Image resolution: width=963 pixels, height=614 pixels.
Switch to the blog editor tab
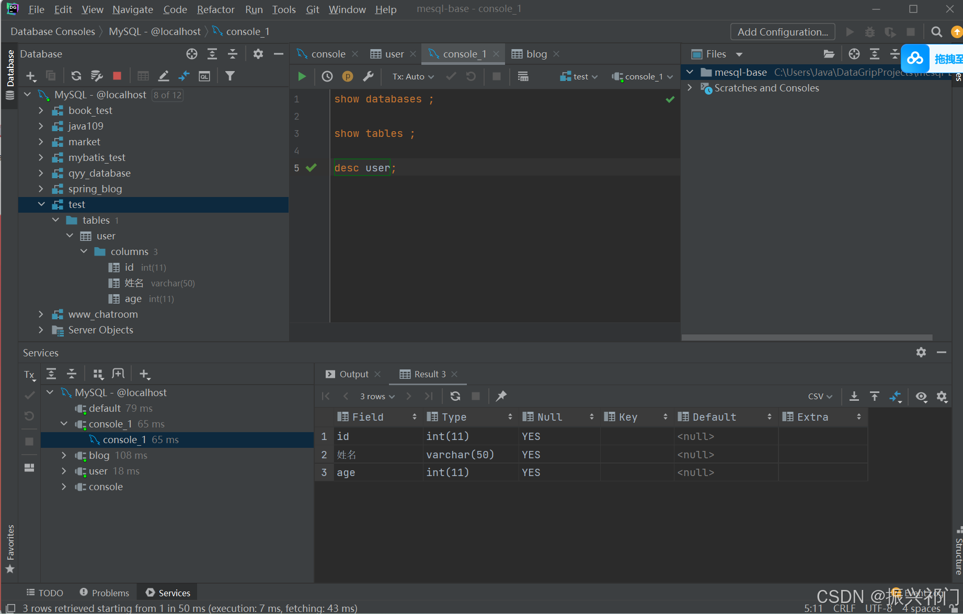pos(536,54)
